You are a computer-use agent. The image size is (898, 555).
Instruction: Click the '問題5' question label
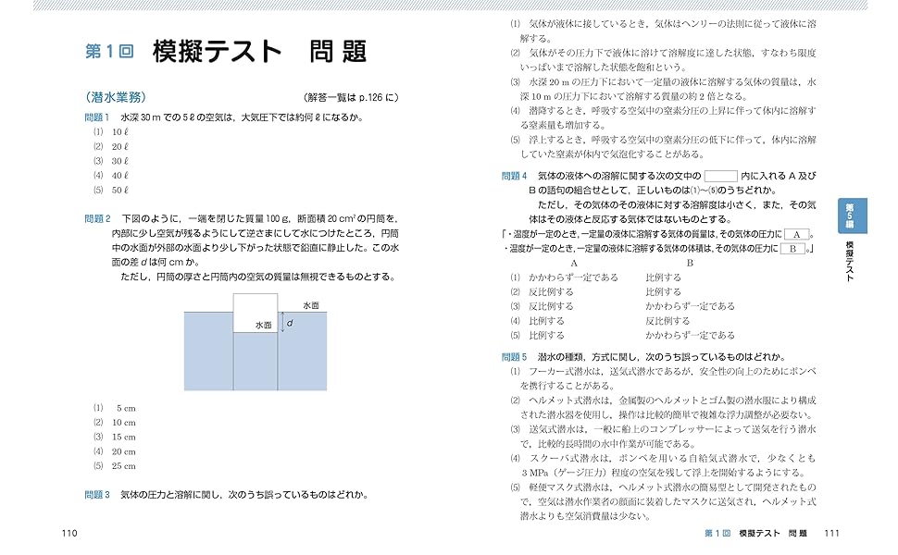[x=515, y=357]
